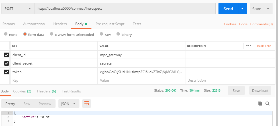Expand the Send button dropdown arrow
The image size is (278, 126).
click(x=242, y=9)
